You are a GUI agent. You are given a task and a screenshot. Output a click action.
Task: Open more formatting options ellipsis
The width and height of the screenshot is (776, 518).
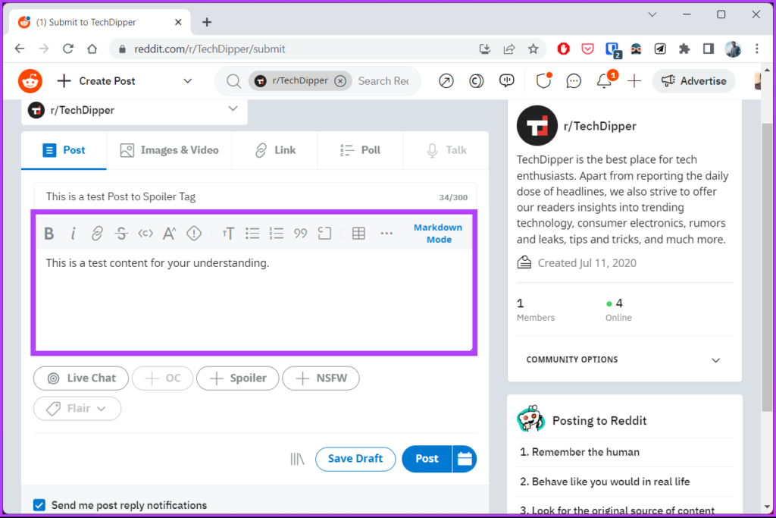[386, 234]
